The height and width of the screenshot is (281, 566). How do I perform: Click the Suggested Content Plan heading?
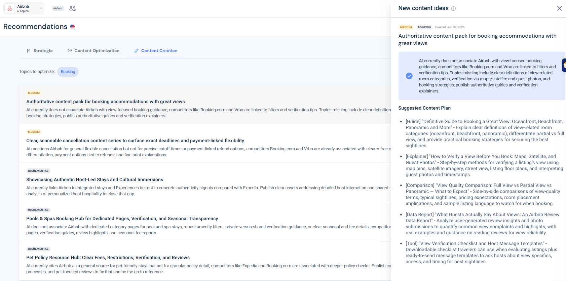424,108
